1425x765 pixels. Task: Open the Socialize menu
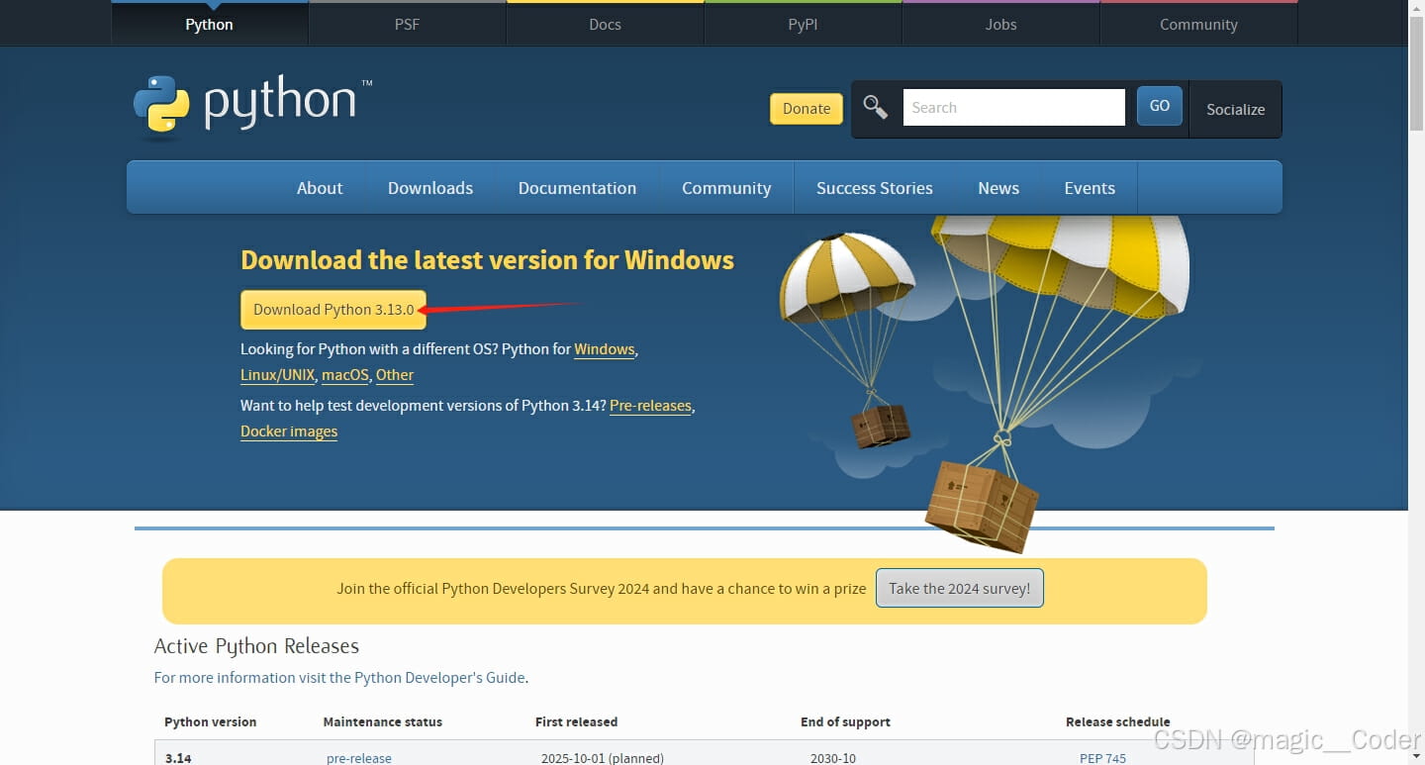[x=1235, y=109]
